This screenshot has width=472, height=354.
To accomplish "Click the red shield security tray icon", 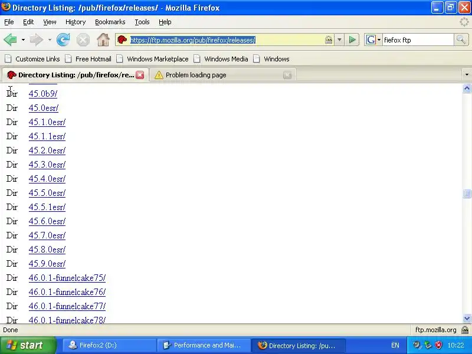I will (438, 345).
